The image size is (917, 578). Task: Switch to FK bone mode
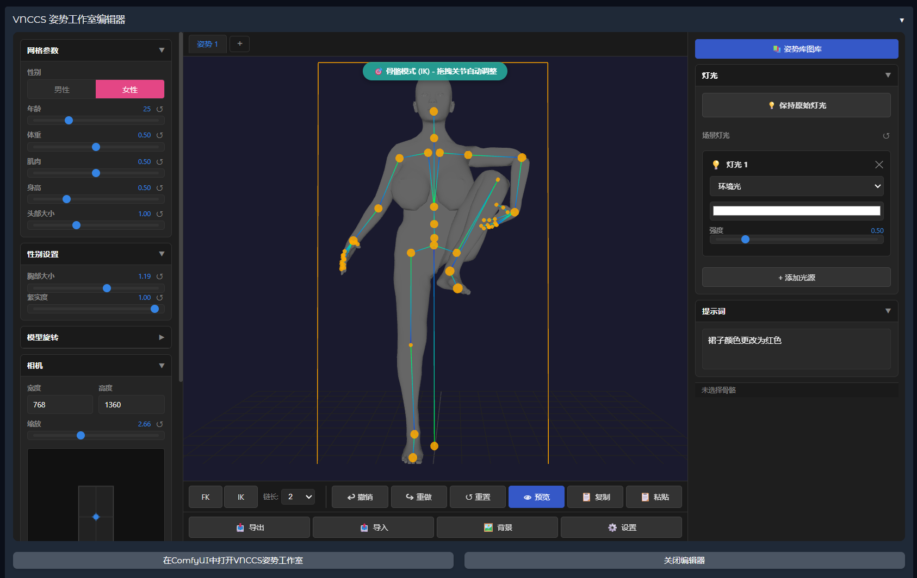206,497
